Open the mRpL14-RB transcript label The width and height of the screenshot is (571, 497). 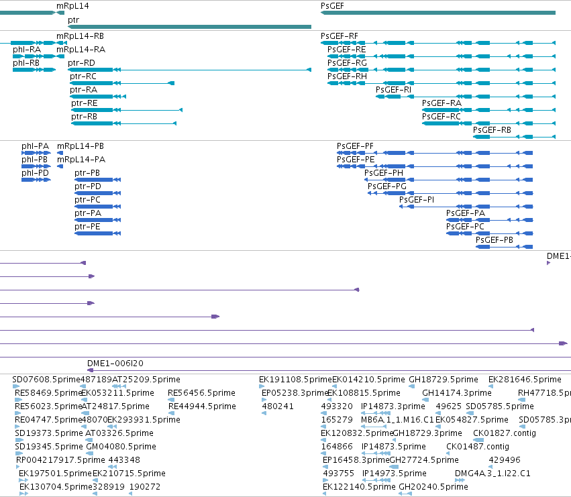tap(80, 36)
